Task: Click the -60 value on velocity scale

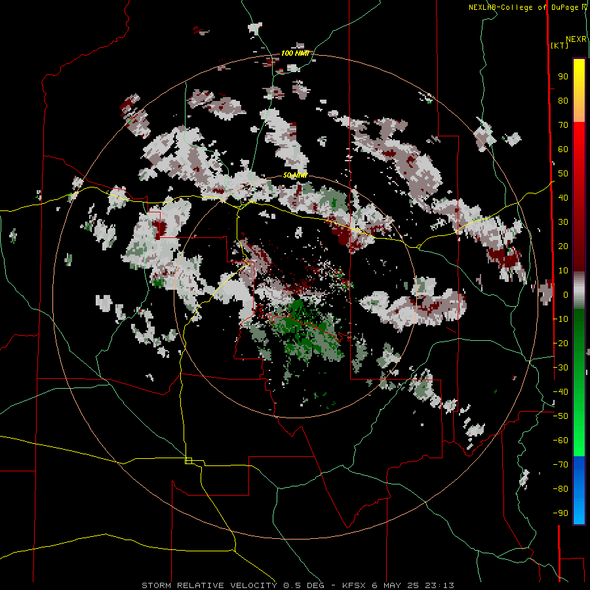Action: (x=560, y=441)
